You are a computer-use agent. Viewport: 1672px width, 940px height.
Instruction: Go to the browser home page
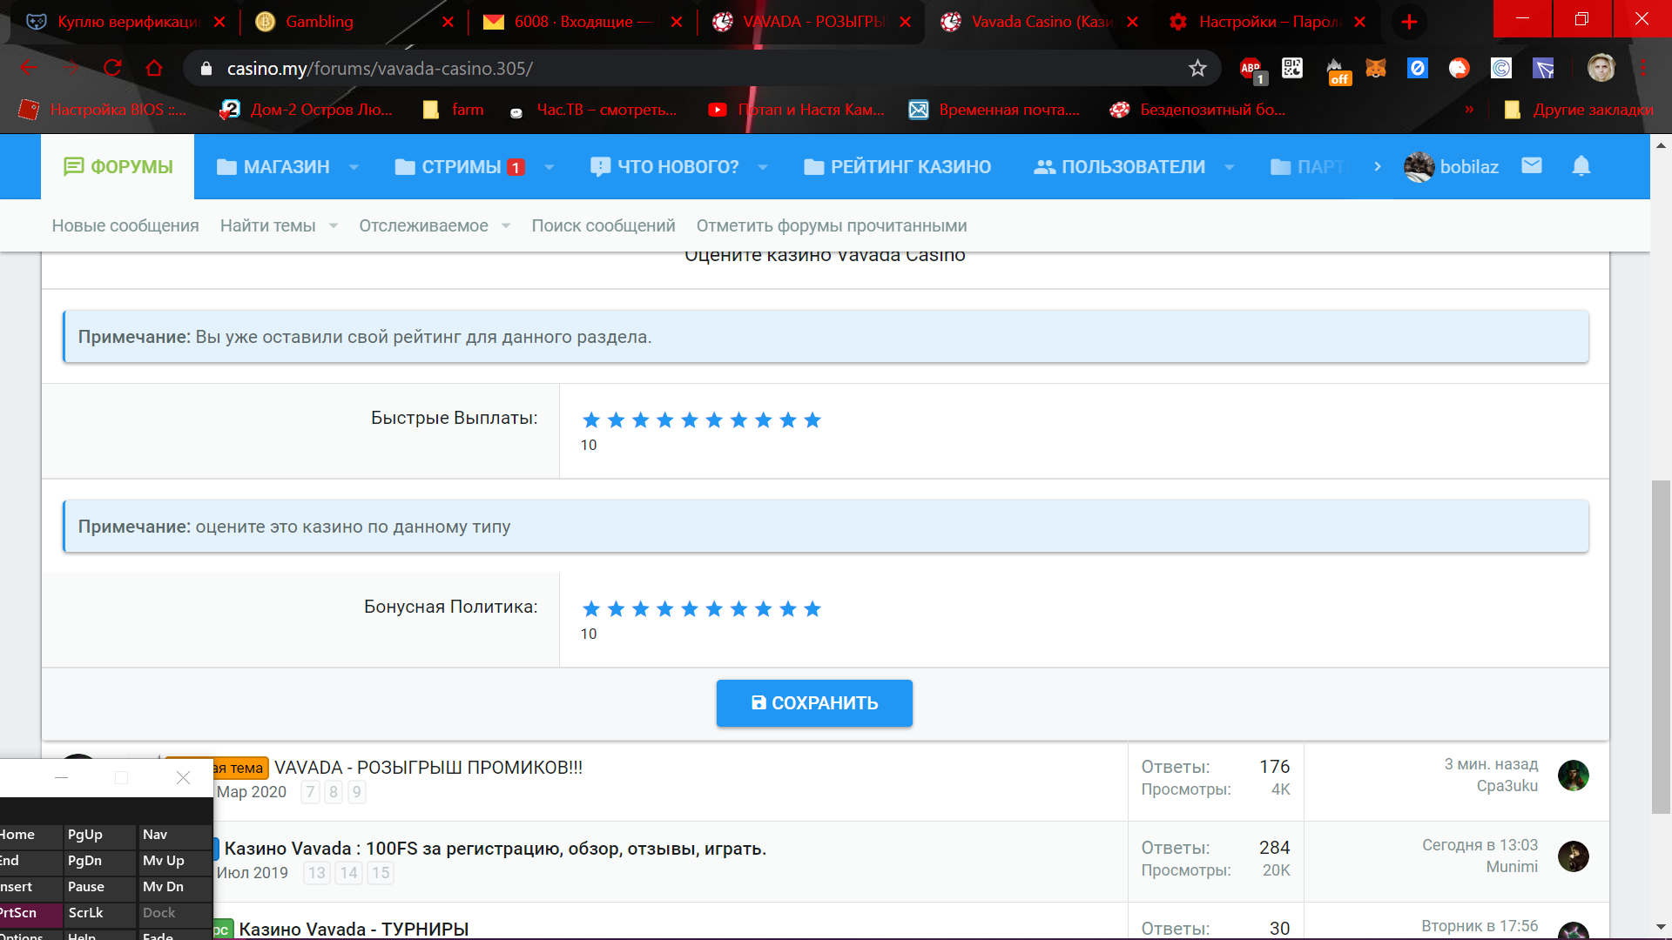[x=154, y=68]
